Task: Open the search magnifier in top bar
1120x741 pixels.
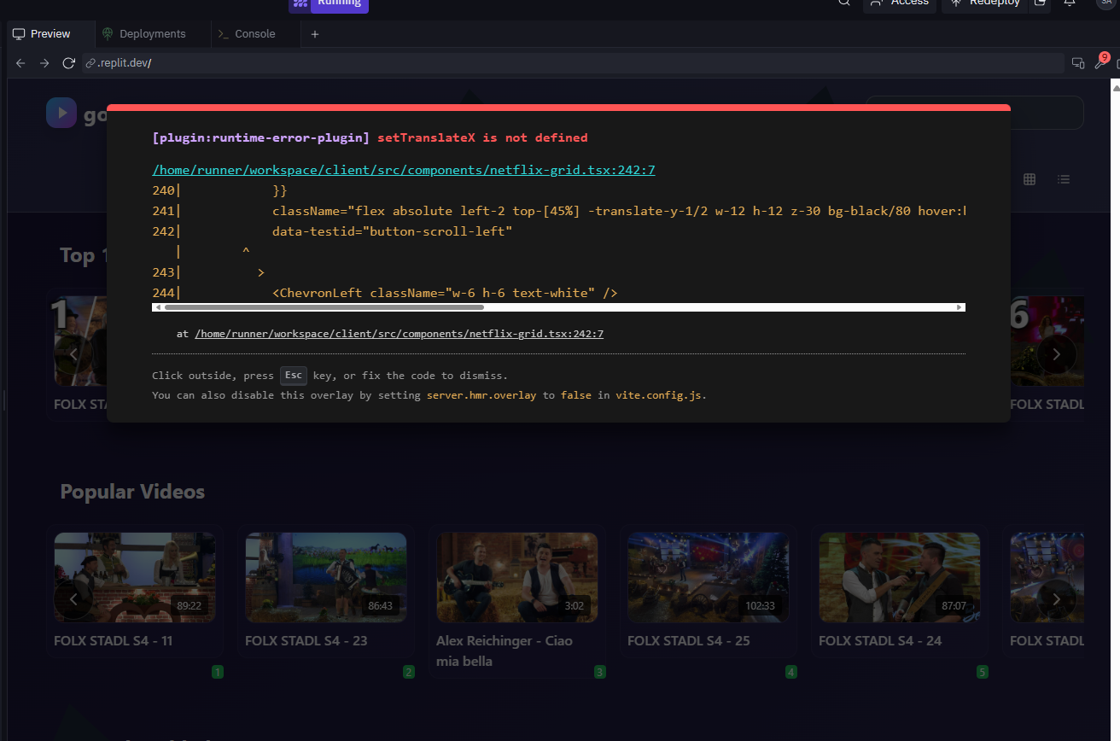Action: pos(844,3)
